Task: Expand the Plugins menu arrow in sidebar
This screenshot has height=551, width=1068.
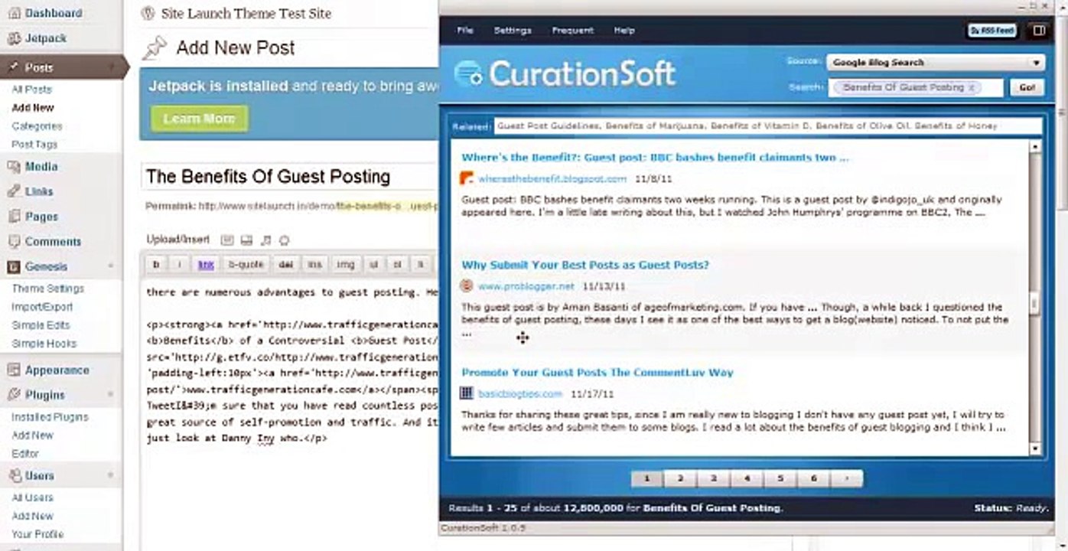Action: coord(111,395)
